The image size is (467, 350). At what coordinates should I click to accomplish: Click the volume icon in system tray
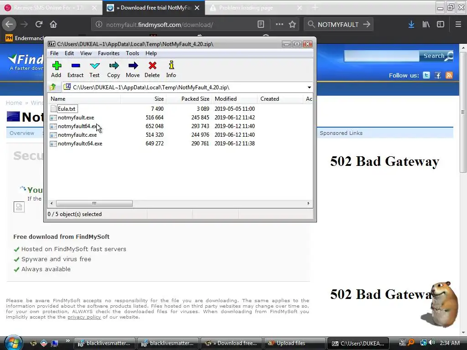coord(431,343)
